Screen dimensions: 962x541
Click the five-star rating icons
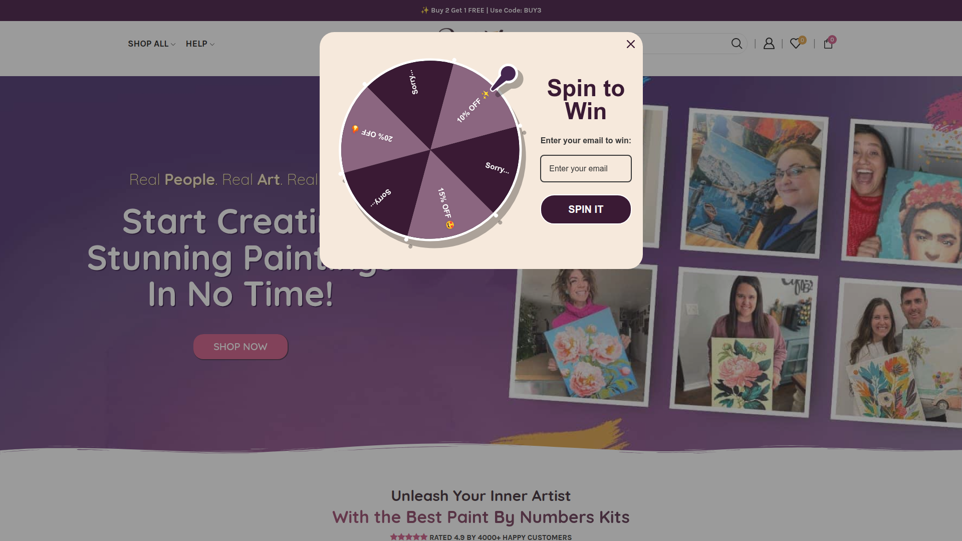coord(408,536)
